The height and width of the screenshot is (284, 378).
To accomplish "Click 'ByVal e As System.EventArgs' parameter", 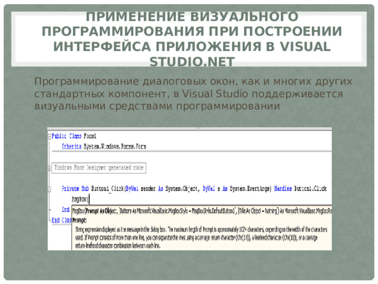I will pyautogui.click(x=237, y=188).
